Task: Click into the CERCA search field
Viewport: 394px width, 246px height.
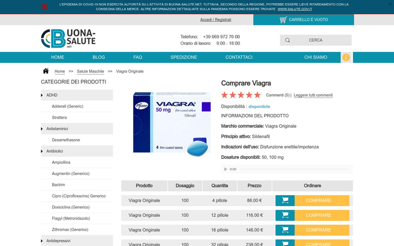Action: click(316, 40)
